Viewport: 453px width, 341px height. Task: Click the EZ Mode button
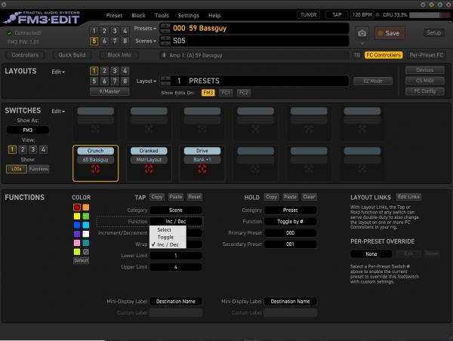[x=373, y=81]
